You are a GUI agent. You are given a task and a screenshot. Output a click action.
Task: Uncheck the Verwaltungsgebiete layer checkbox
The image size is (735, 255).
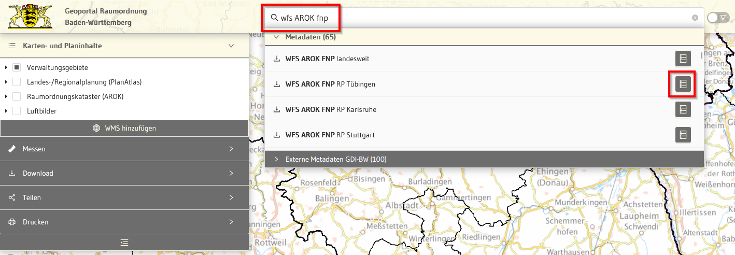[17, 67]
